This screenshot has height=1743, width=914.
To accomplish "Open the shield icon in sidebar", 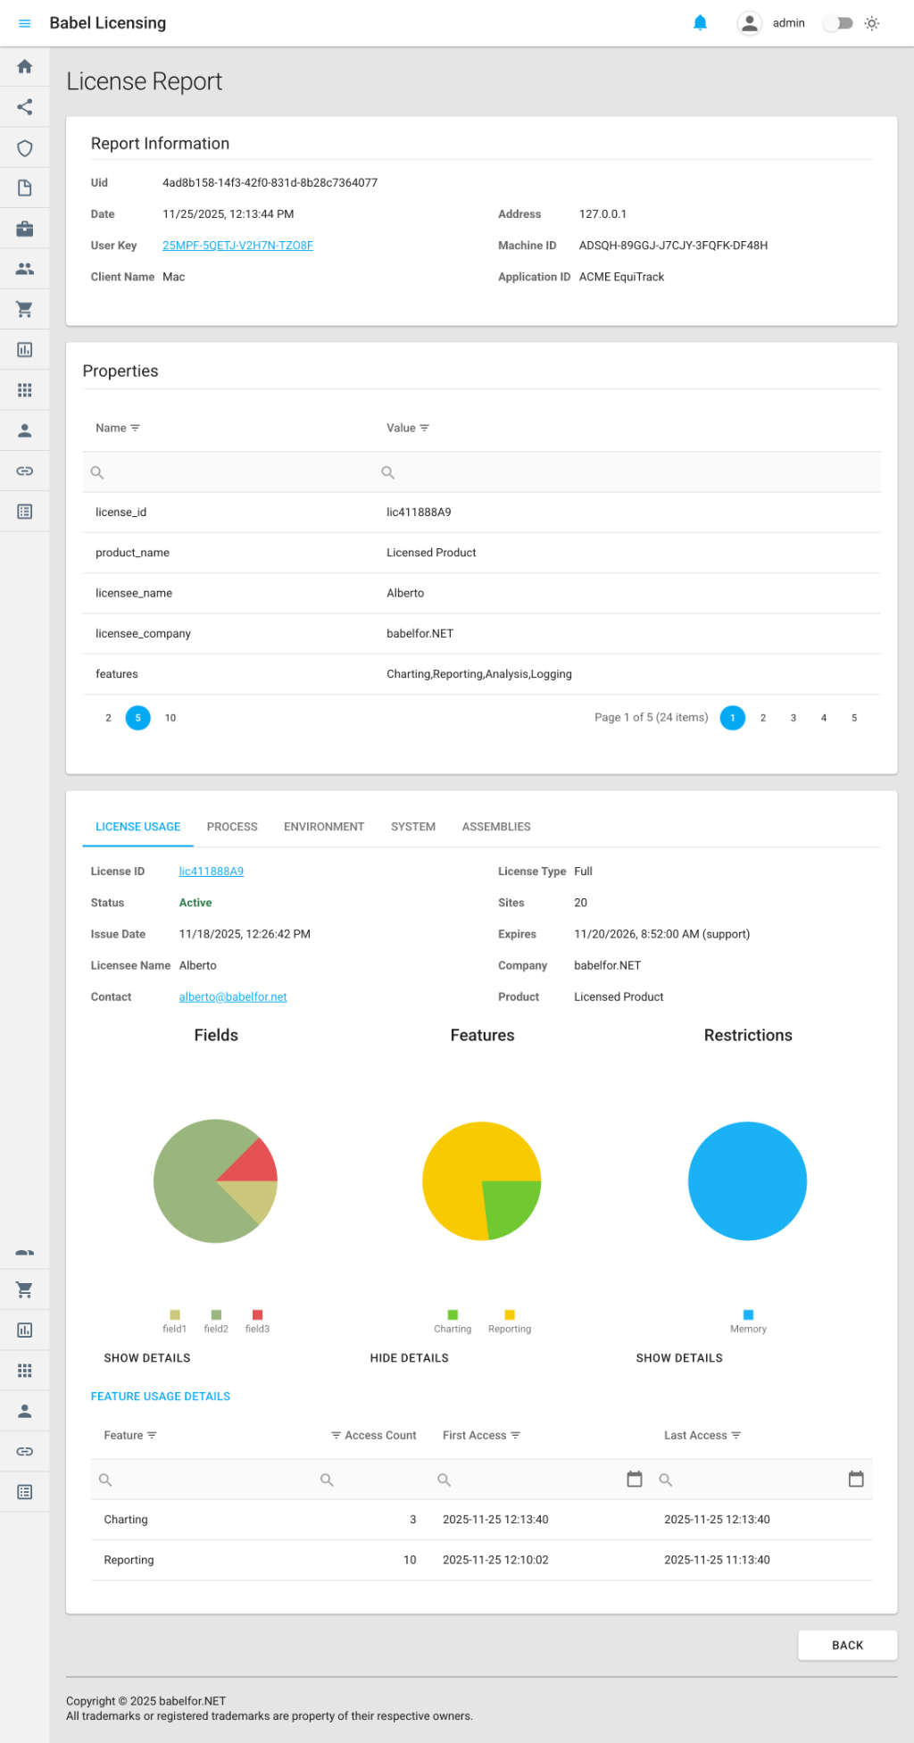I will [x=25, y=148].
